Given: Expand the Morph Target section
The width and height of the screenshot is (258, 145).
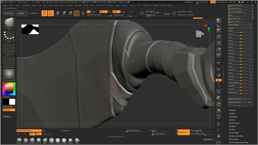Looking at the screenshot, I should 234,123.
